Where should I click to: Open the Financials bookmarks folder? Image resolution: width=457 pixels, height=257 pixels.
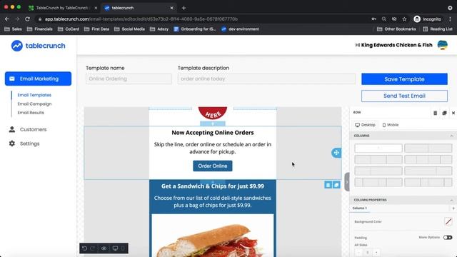coord(40,29)
